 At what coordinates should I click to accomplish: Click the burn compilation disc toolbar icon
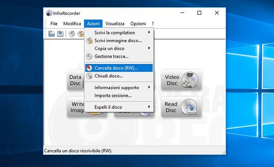72,34
